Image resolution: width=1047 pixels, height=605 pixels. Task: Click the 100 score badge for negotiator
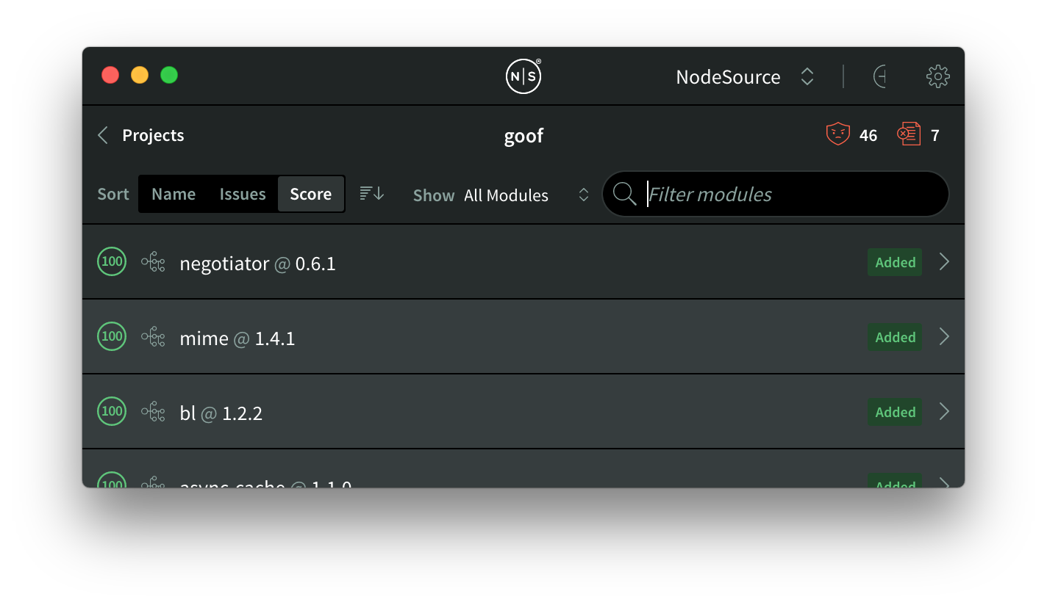point(112,261)
